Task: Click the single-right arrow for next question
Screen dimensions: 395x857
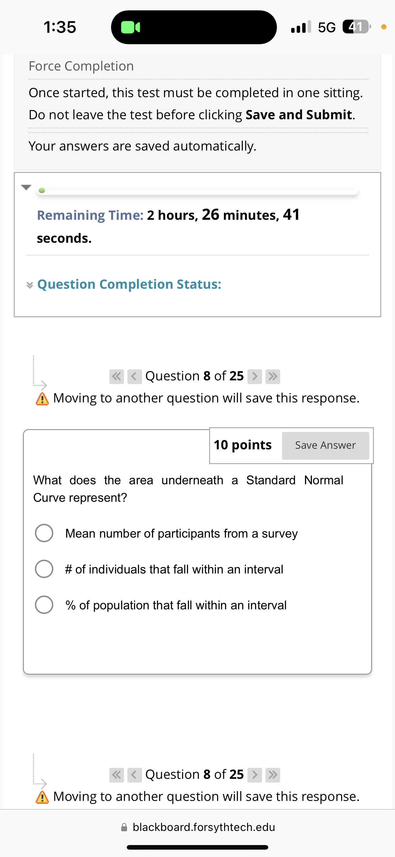Action: point(255,376)
